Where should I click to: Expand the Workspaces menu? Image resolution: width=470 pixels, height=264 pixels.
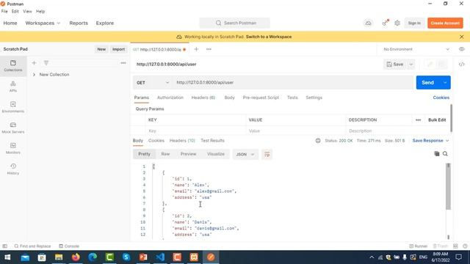(x=43, y=23)
